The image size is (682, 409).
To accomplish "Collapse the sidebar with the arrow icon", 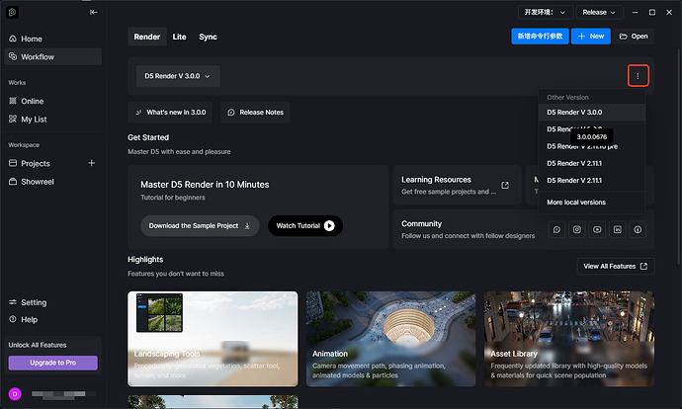I will tap(94, 12).
